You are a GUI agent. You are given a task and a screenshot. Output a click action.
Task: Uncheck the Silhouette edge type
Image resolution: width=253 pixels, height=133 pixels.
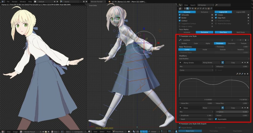click(x=180, y=15)
